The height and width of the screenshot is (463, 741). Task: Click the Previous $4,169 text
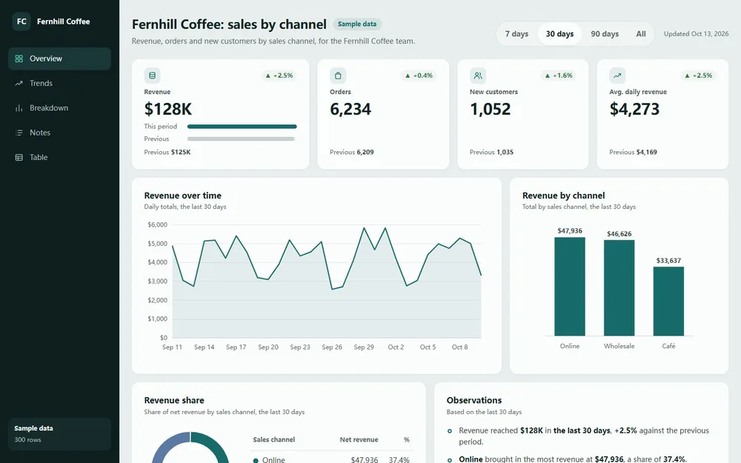tap(633, 152)
